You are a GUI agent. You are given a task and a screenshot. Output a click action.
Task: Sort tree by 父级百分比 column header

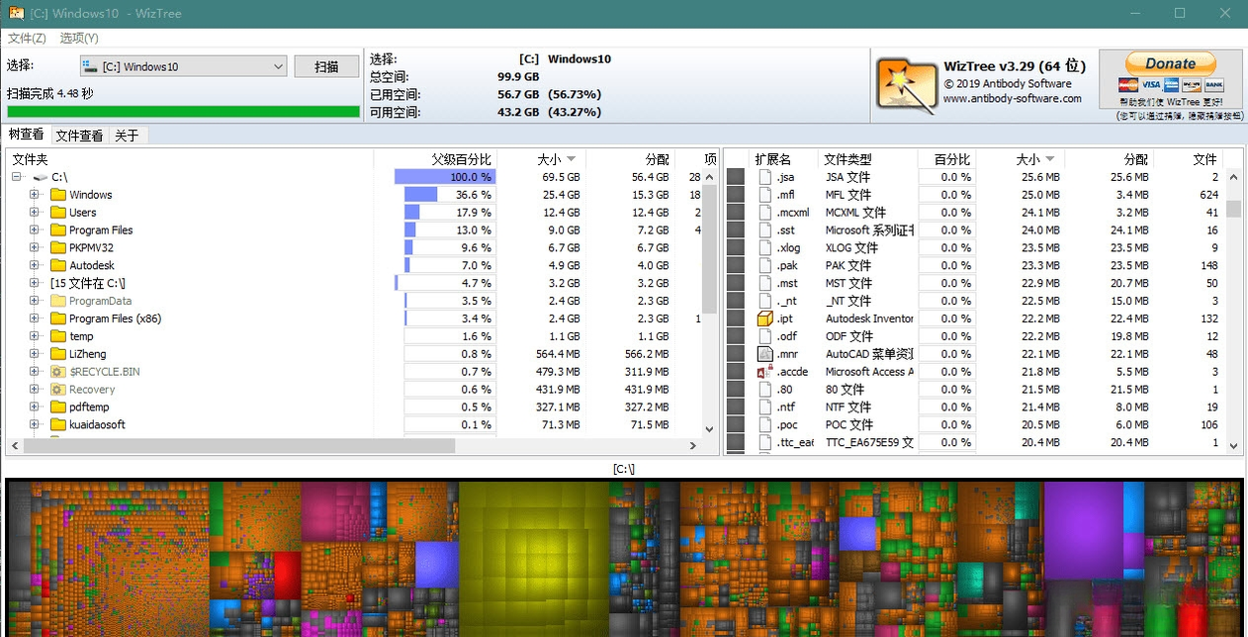click(x=435, y=159)
